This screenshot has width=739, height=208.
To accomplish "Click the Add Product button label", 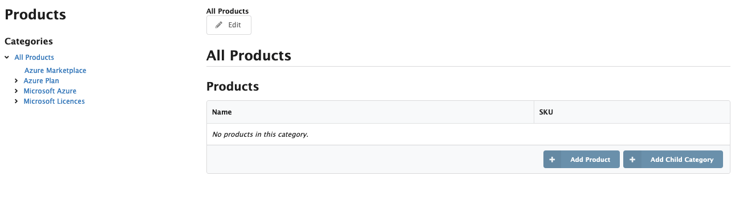I will (x=590, y=160).
